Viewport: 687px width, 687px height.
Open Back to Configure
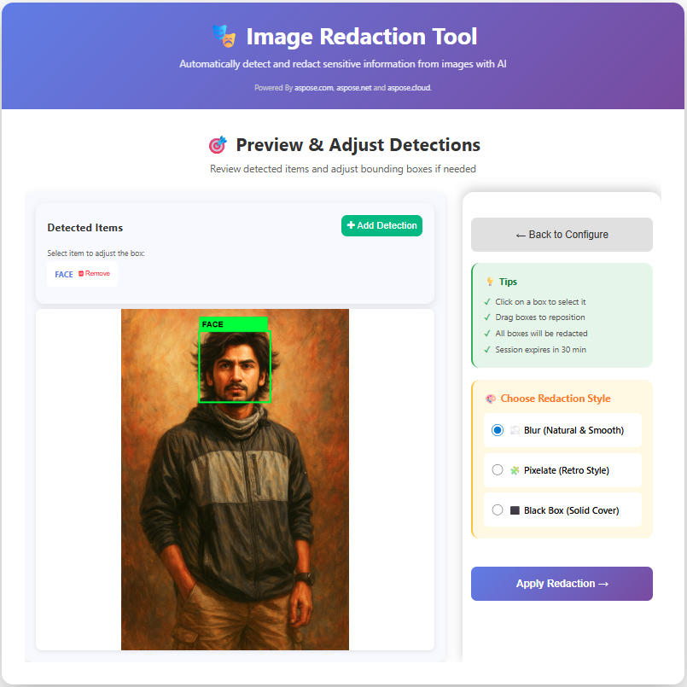click(x=562, y=234)
